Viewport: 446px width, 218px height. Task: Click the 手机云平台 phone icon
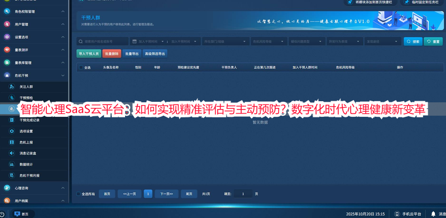click(397, 214)
